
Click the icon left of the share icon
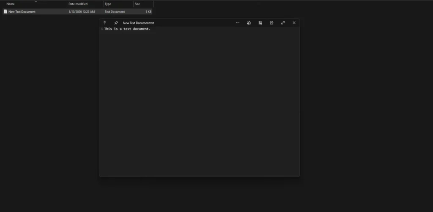tap(260, 23)
